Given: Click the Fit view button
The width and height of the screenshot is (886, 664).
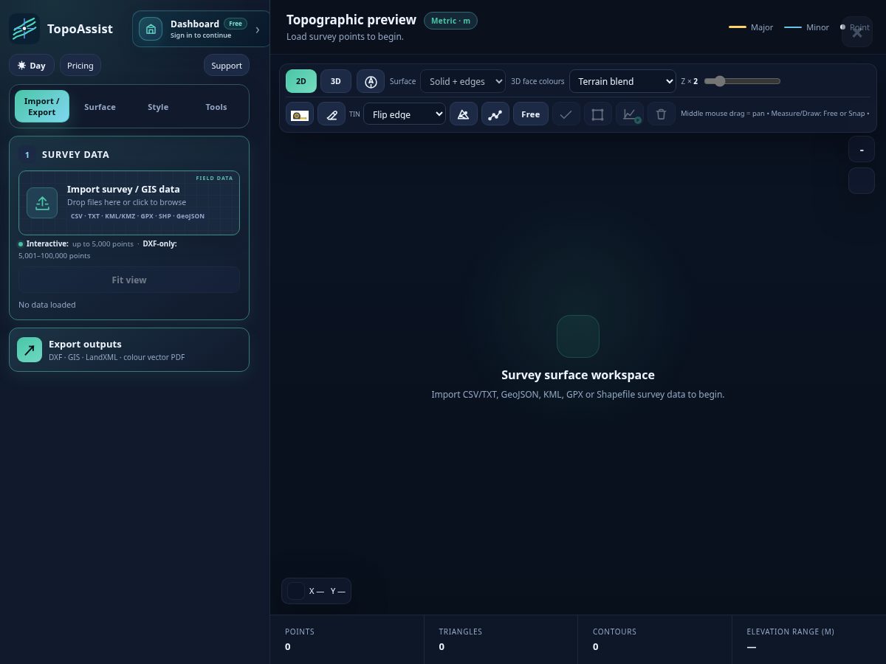Looking at the screenshot, I should coord(129,280).
